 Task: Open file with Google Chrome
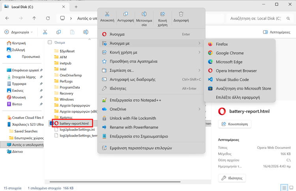[229, 53]
